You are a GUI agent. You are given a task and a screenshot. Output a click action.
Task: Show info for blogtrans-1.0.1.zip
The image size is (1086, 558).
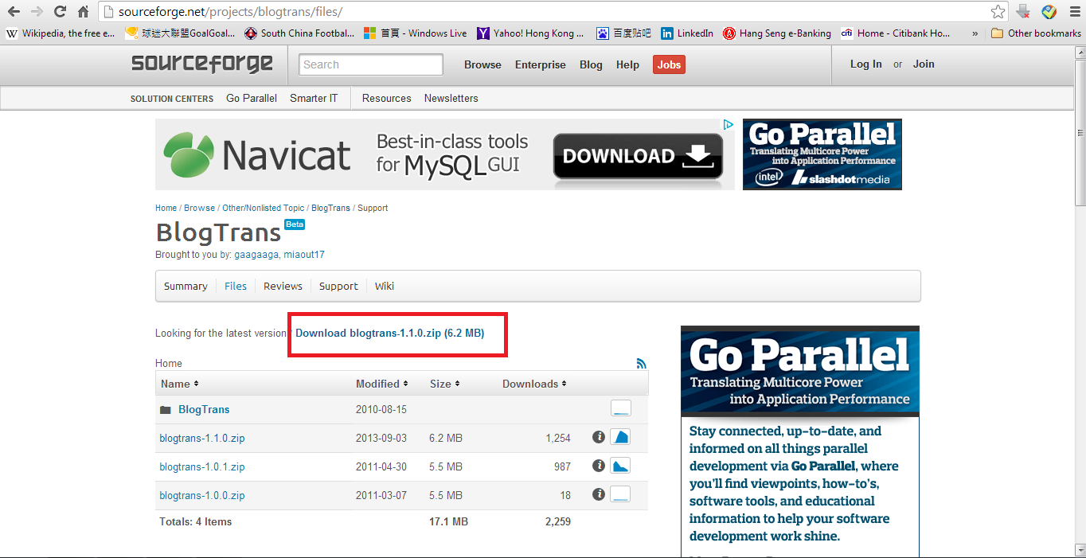click(x=599, y=466)
